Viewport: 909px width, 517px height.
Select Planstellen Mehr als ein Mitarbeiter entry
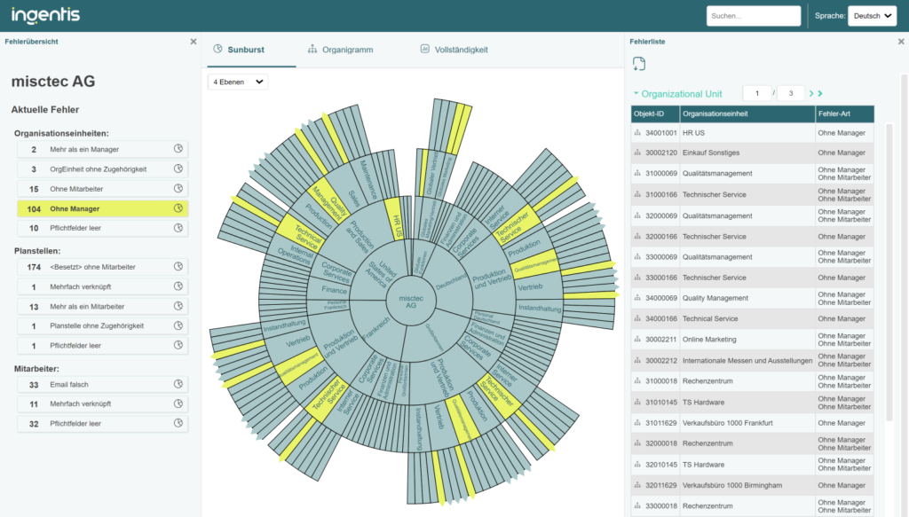[x=103, y=306]
